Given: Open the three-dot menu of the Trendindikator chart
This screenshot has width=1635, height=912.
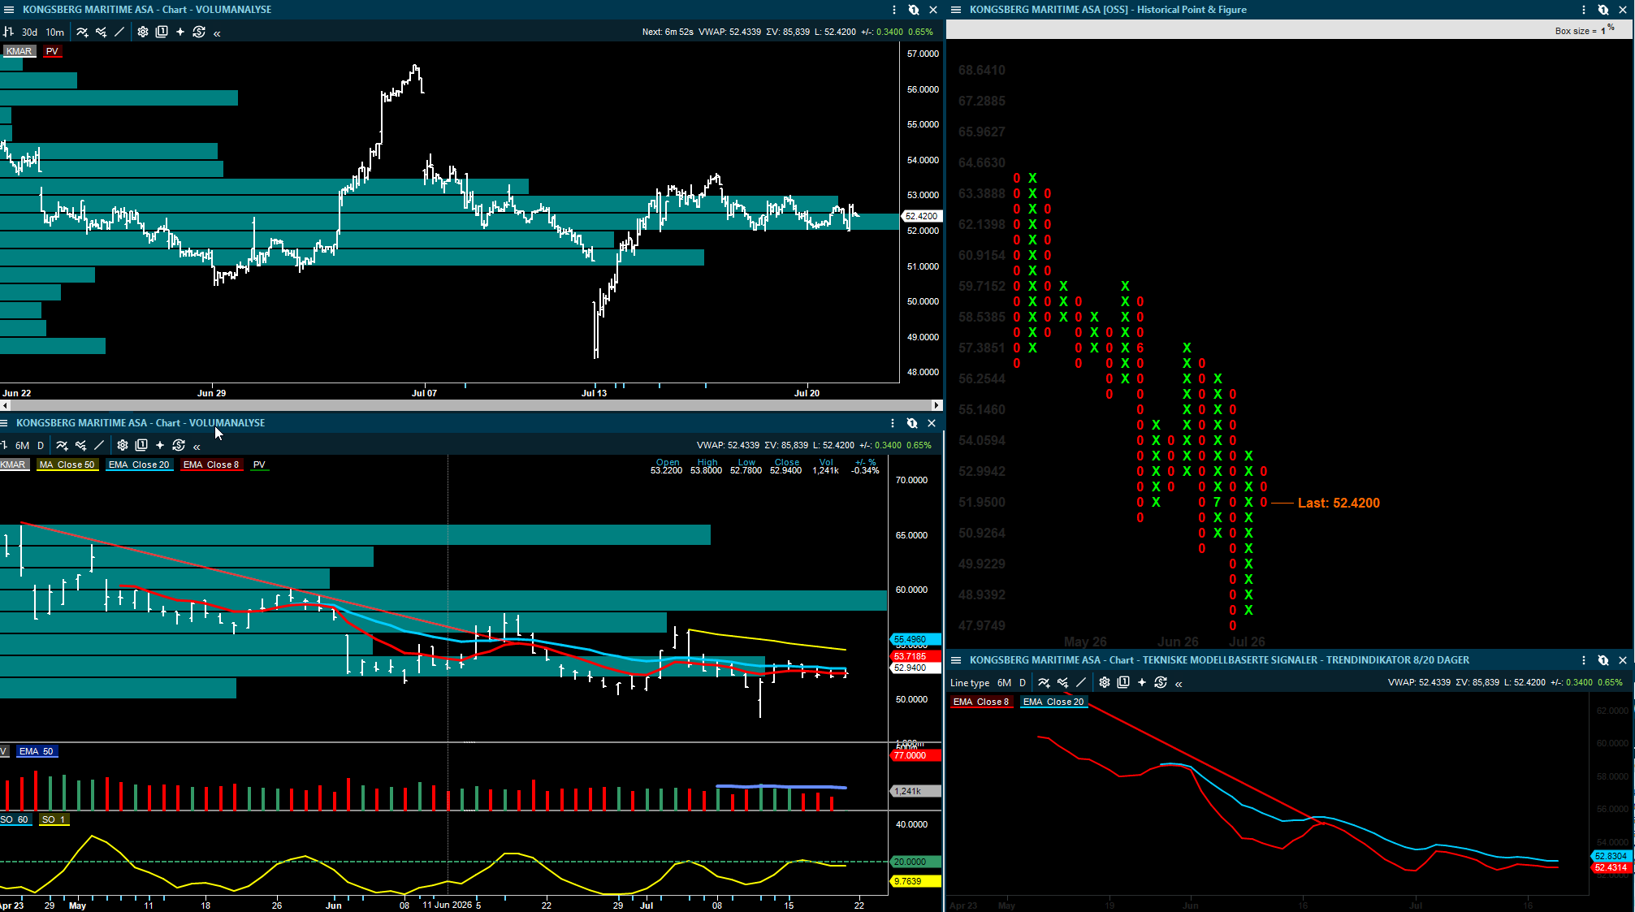Looking at the screenshot, I should 1584,660.
